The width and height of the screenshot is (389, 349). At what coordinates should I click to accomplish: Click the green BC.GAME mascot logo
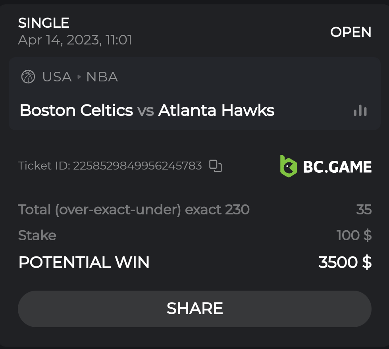pyautogui.click(x=289, y=166)
